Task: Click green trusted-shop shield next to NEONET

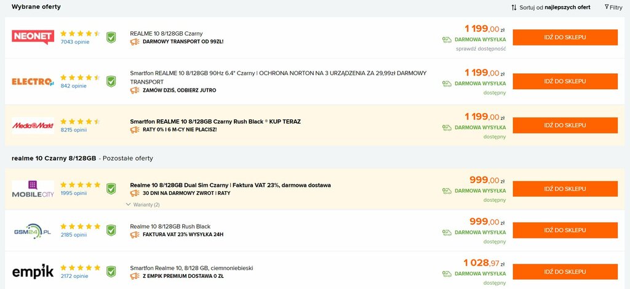Action: [111, 38]
